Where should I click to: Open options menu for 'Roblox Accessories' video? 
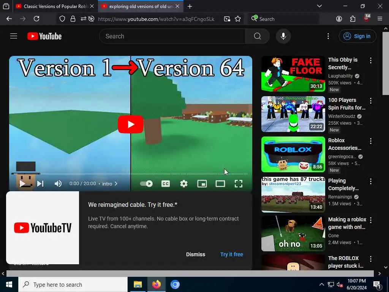point(371,141)
